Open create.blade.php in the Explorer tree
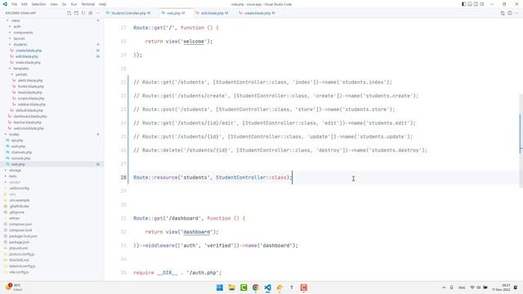This screenshot has height=294, width=523. pyautogui.click(x=29, y=51)
